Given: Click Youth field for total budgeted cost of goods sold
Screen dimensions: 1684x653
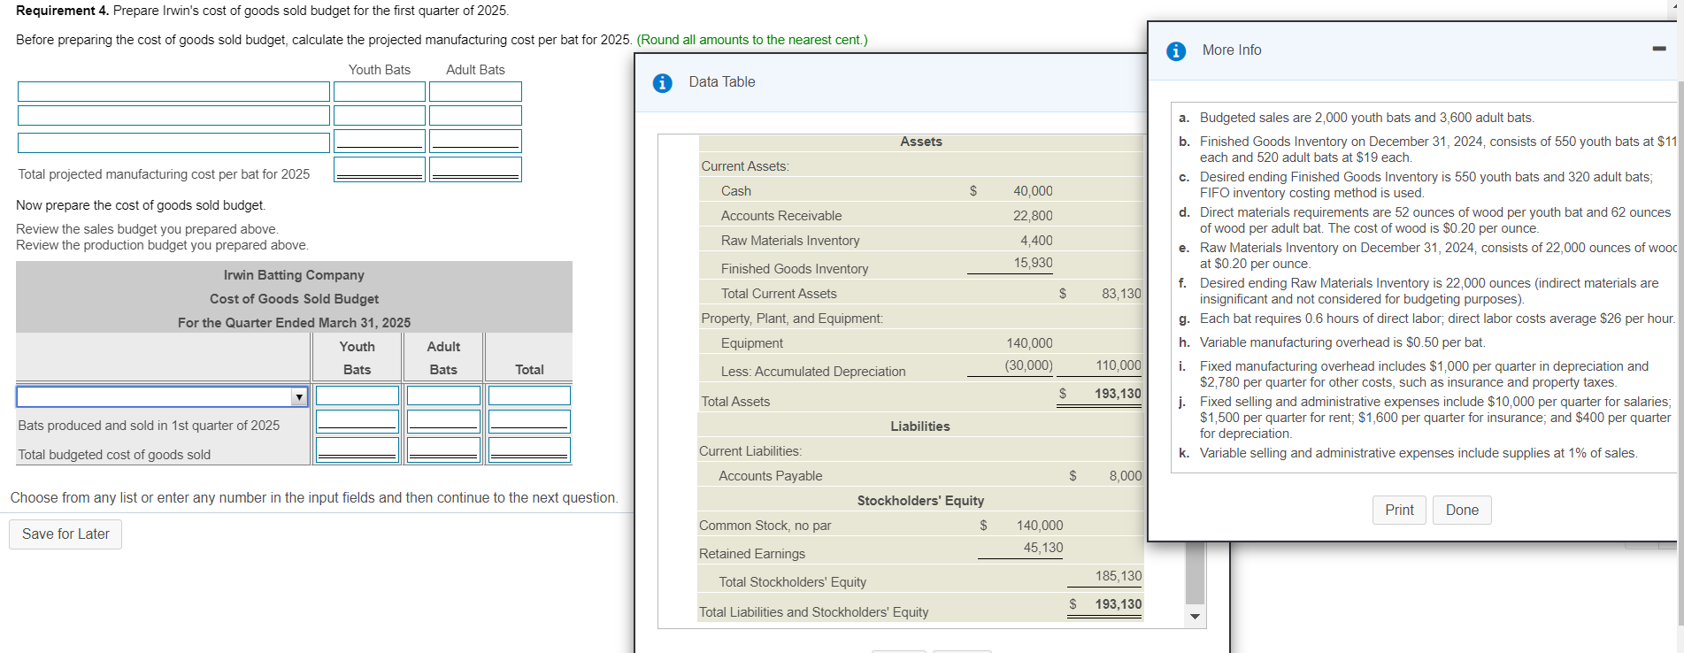Looking at the screenshot, I should click(358, 450).
